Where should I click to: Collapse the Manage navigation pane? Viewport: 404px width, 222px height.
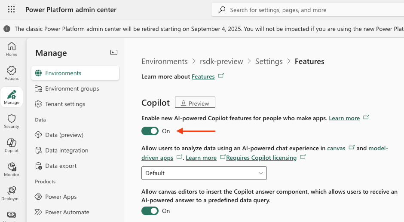[113, 52]
